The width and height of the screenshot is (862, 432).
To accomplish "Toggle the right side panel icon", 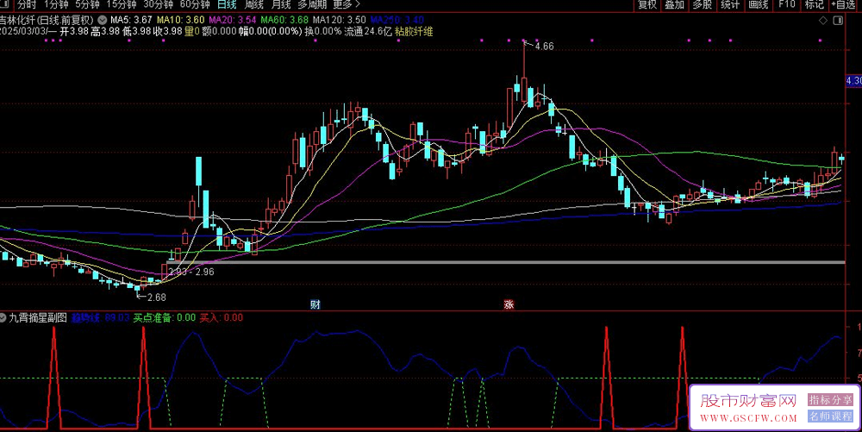I will click(x=838, y=21).
